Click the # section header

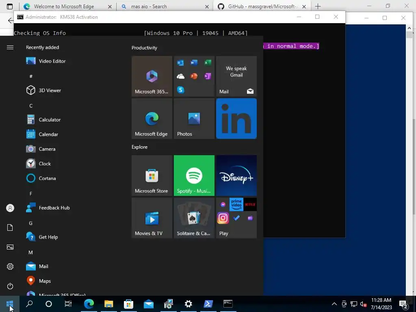pos(31,76)
